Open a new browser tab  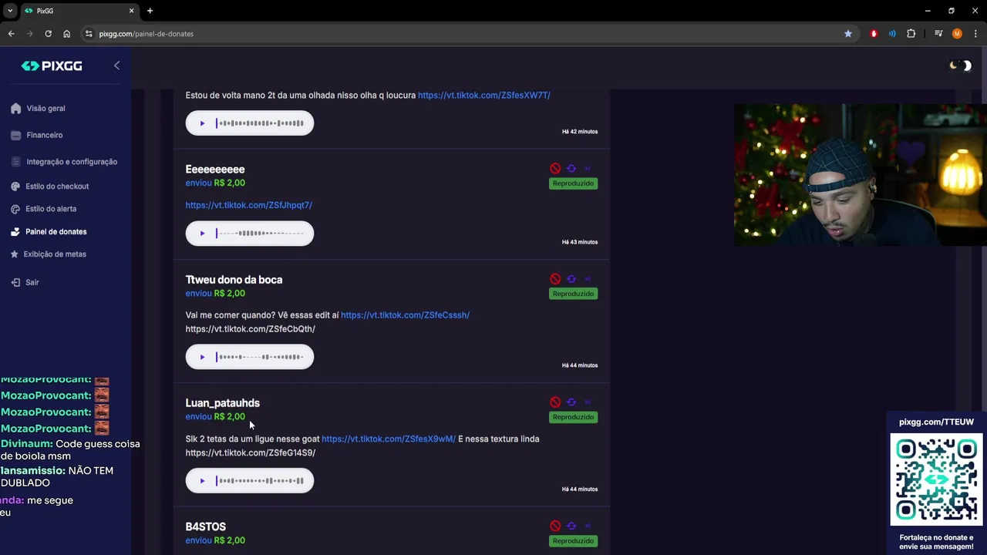(150, 11)
